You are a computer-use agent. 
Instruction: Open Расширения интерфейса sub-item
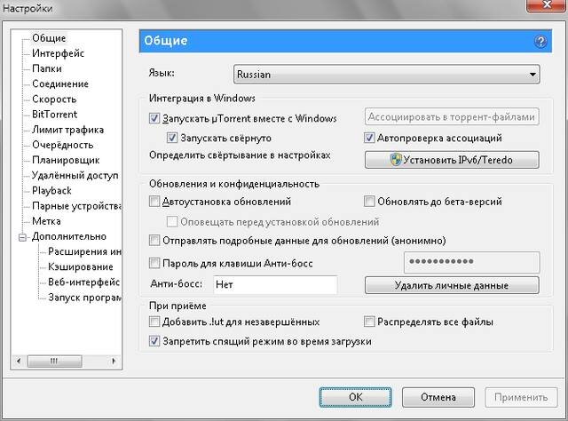84,251
